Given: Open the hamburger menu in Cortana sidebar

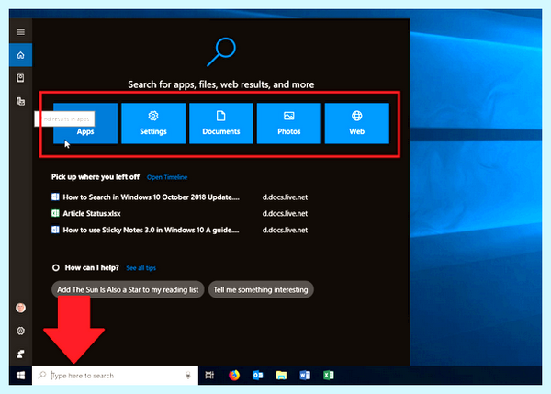Looking at the screenshot, I should point(20,32).
